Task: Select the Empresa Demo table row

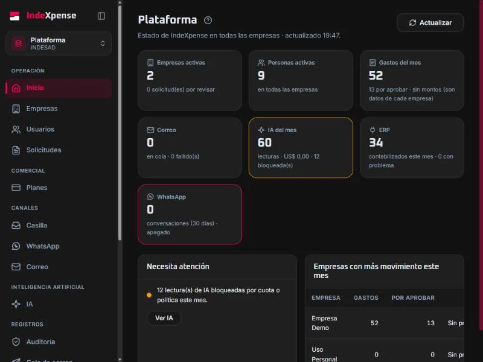Action: click(x=385, y=323)
